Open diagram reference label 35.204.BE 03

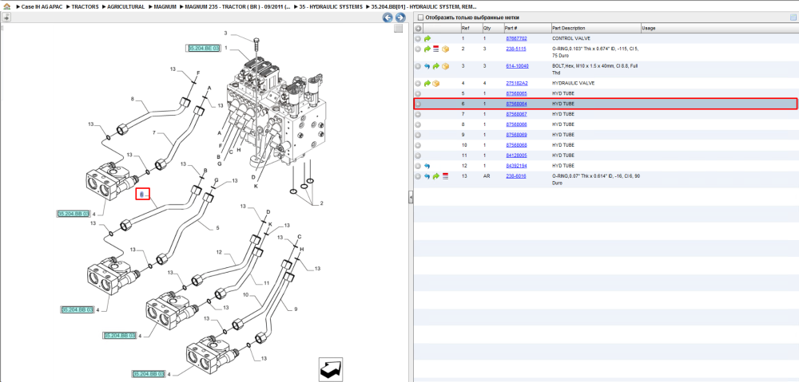(203, 48)
